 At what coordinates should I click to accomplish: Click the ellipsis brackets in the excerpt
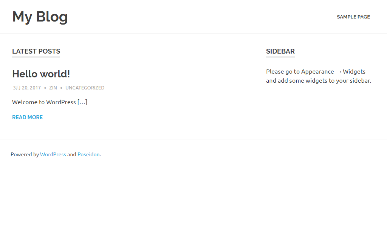click(82, 102)
